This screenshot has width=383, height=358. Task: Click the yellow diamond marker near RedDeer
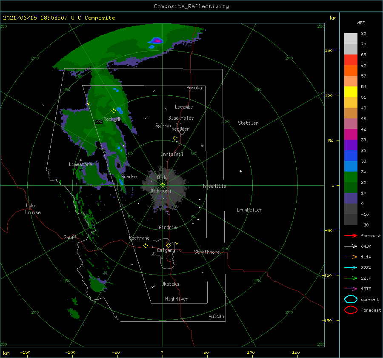click(x=175, y=138)
